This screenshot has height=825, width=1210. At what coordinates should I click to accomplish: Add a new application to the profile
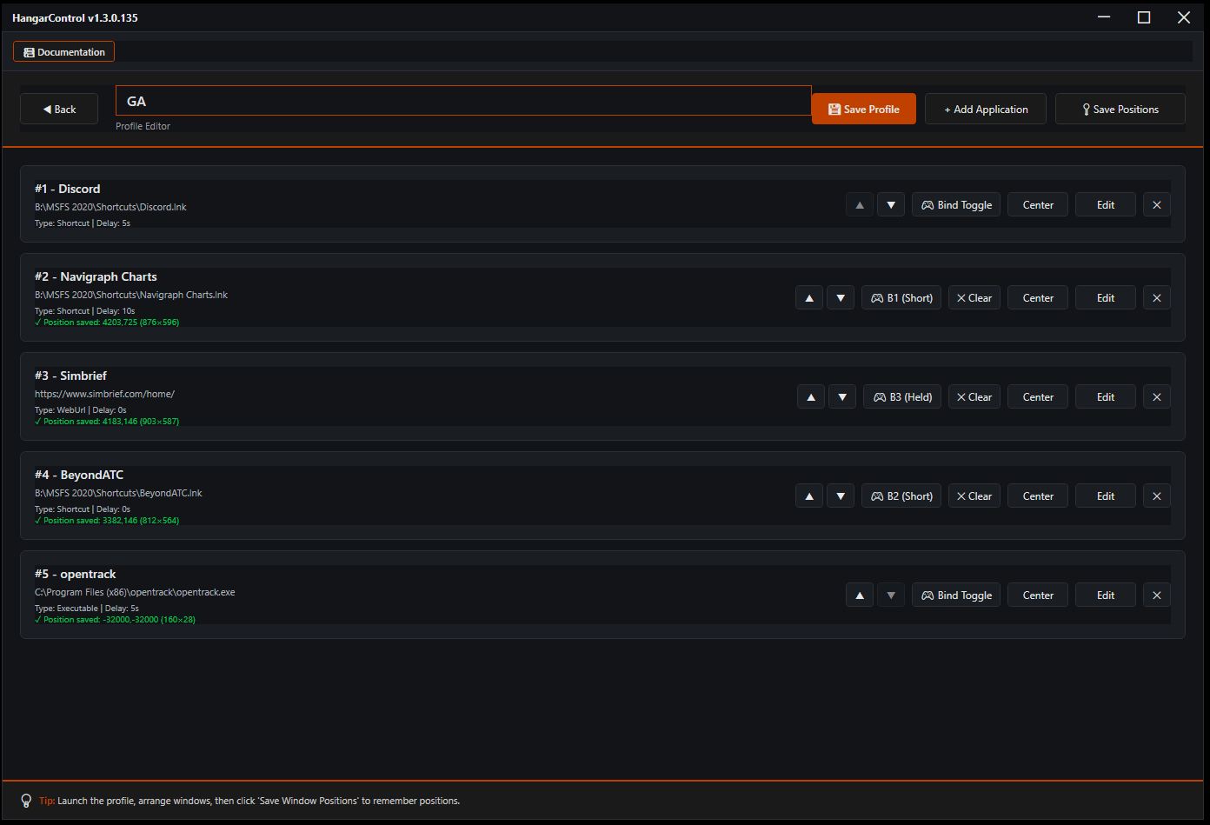click(985, 109)
